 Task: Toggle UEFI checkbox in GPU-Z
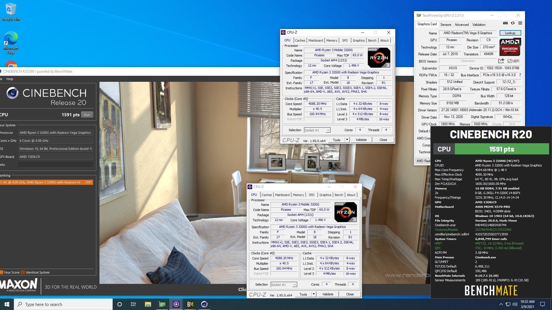pyautogui.click(x=509, y=61)
